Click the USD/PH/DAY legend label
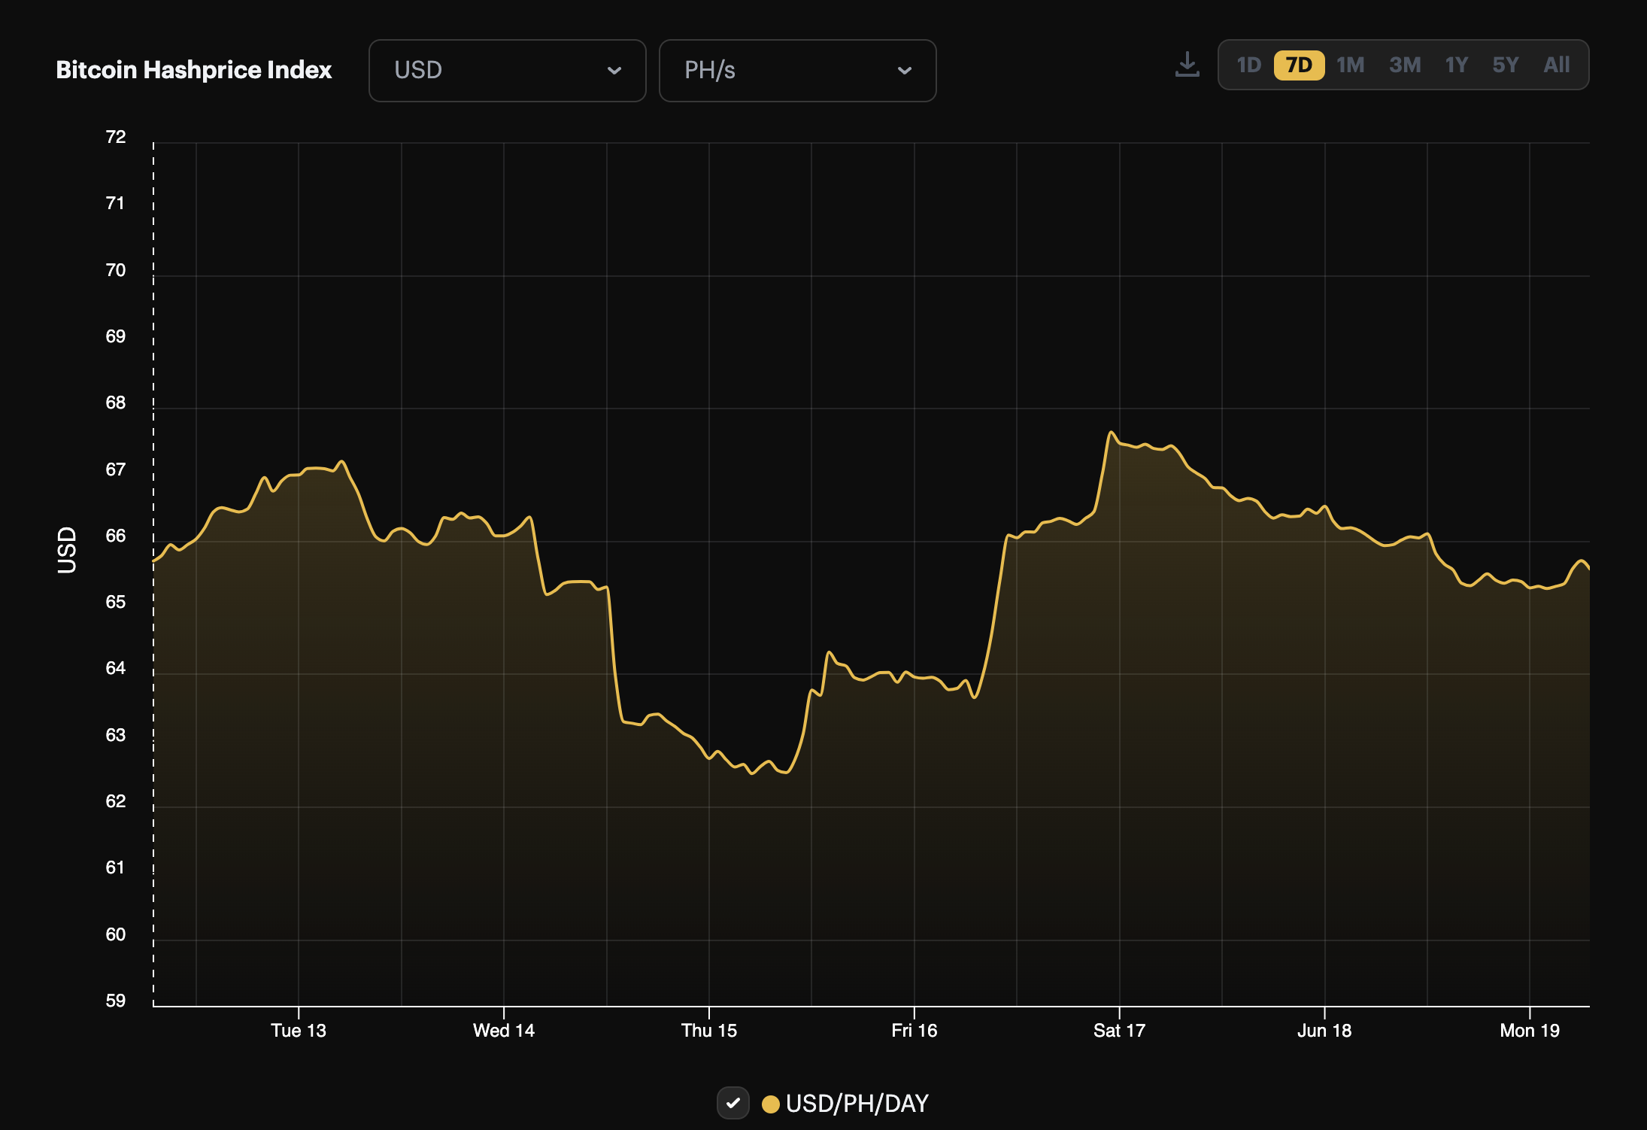 [x=857, y=1104]
